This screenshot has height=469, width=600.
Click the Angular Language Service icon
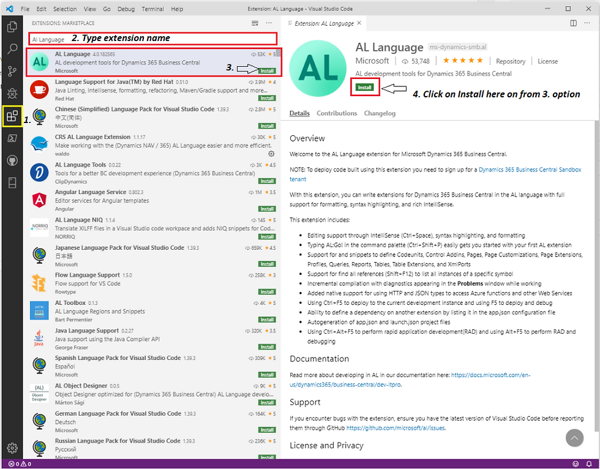tap(39, 200)
